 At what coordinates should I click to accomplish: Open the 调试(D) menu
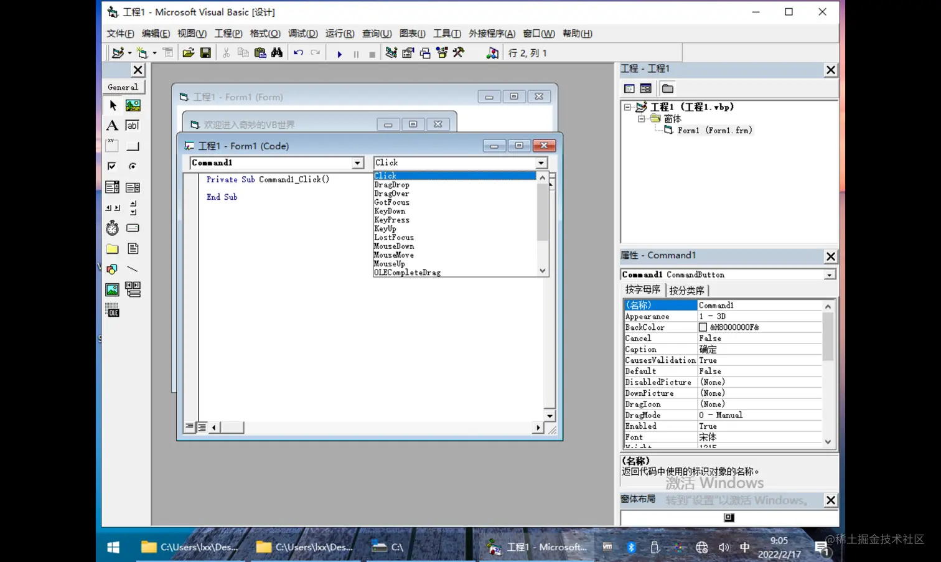pyautogui.click(x=303, y=34)
